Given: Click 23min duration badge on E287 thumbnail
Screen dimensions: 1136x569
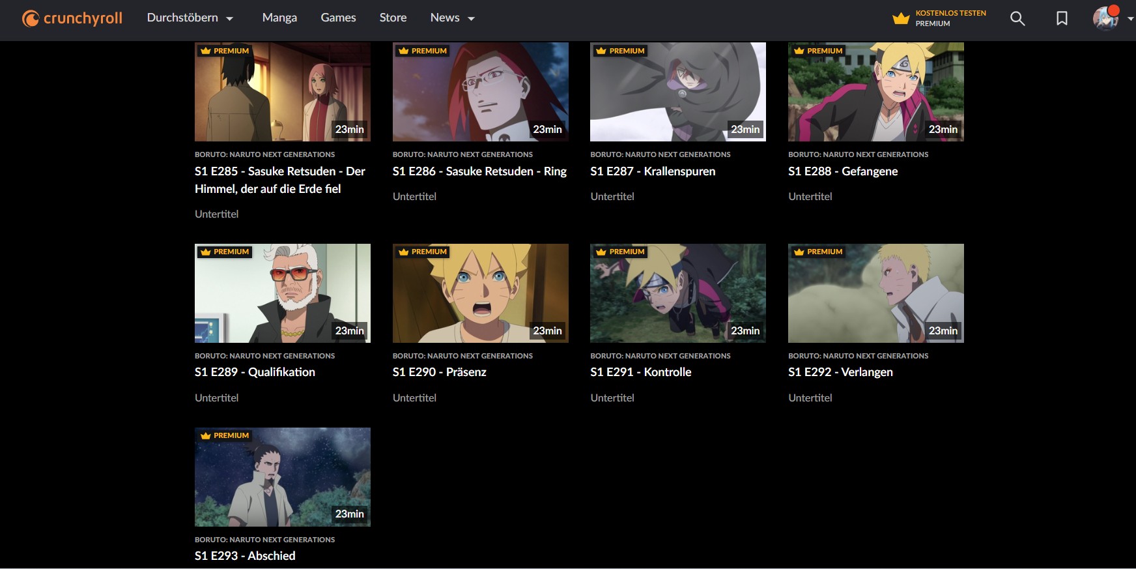Looking at the screenshot, I should [x=745, y=129].
